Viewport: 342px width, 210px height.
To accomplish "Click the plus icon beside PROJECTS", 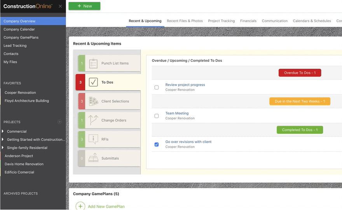I will [x=59, y=122].
